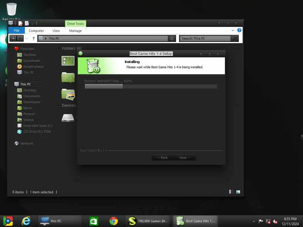Click the Search This PC field
Screen dimensions: 303x227
click(x=205, y=38)
